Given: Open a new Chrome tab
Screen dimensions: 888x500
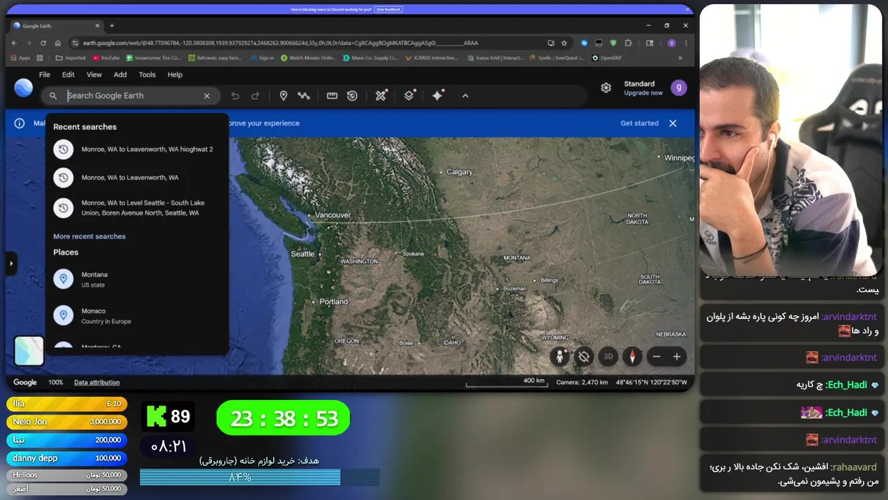Looking at the screenshot, I should tap(112, 26).
